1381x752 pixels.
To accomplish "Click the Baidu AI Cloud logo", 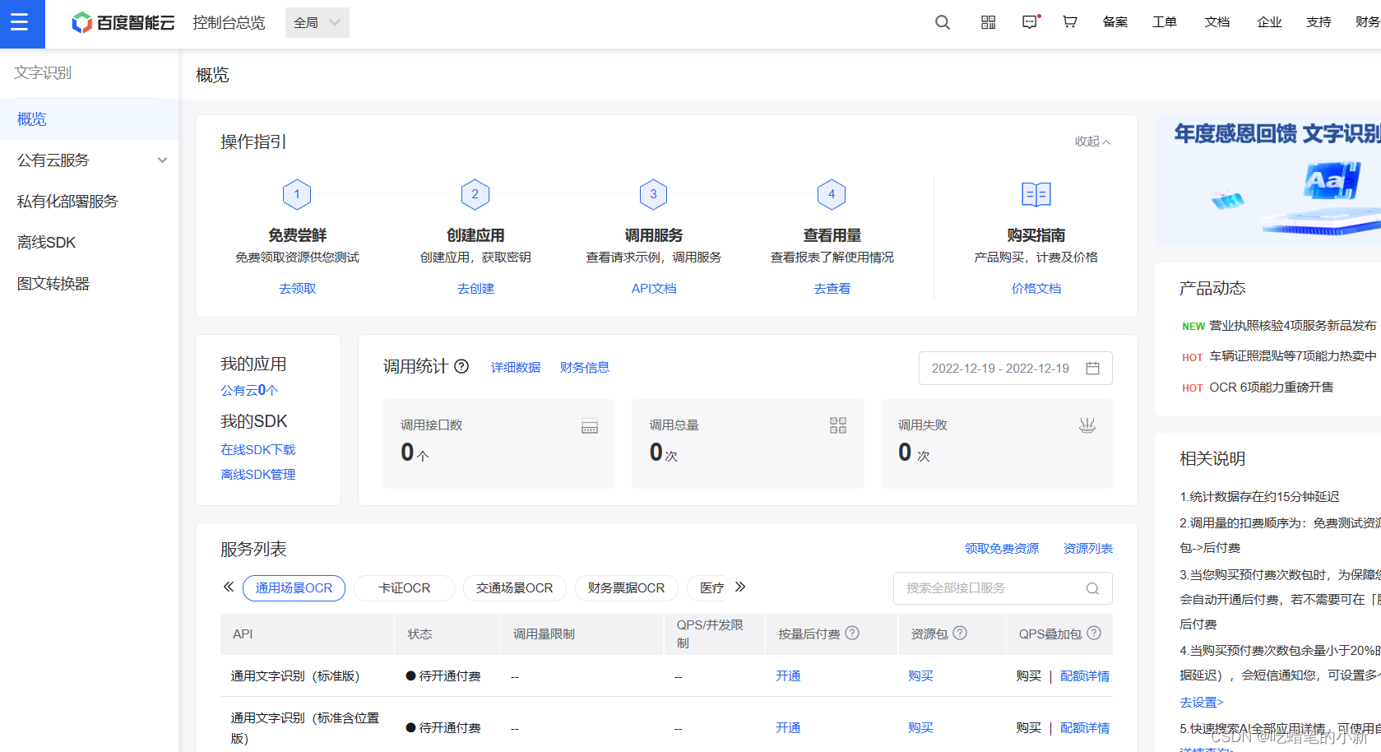I will [123, 22].
